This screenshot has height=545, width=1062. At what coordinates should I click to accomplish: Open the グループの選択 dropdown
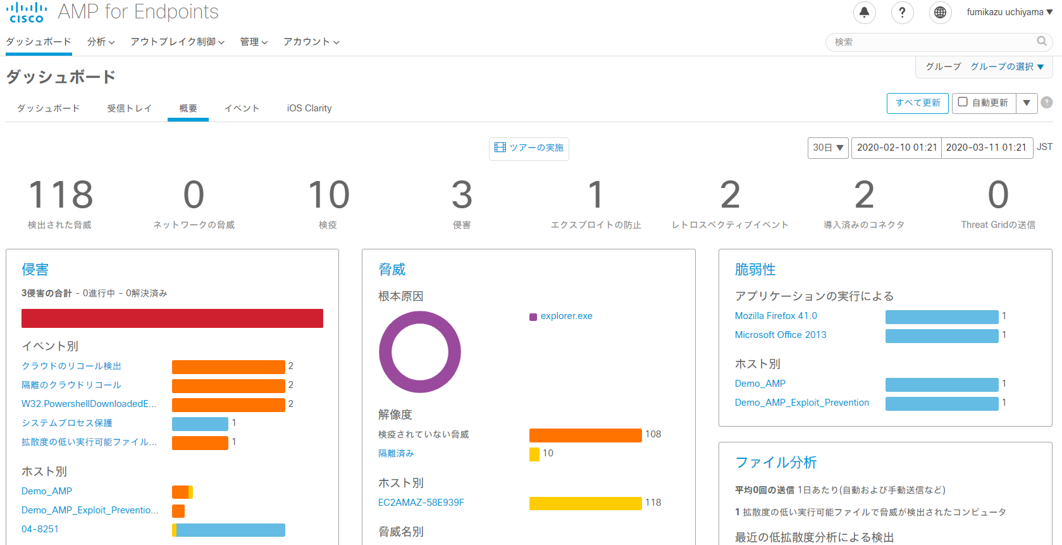pyautogui.click(x=1007, y=66)
